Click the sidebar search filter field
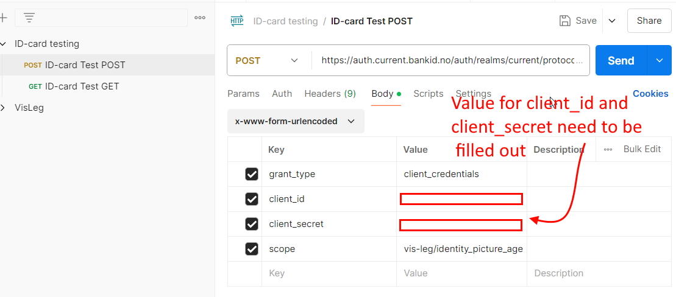Image resolution: width=676 pixels, height=297 pixels. (101, 18)
